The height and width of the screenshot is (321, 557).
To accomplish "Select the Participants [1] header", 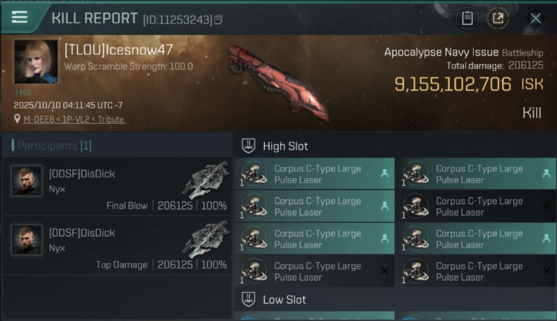I will 54,146.
